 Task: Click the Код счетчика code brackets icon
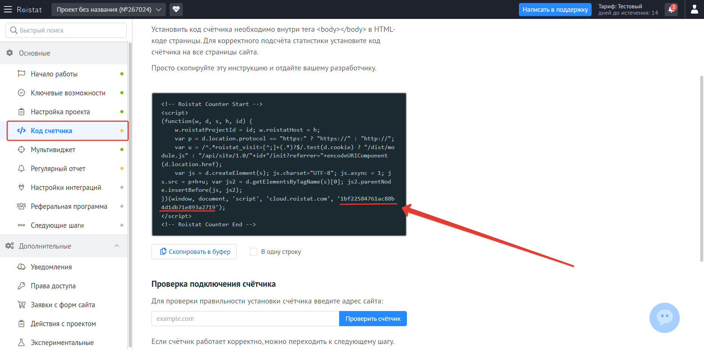(22, 131)
